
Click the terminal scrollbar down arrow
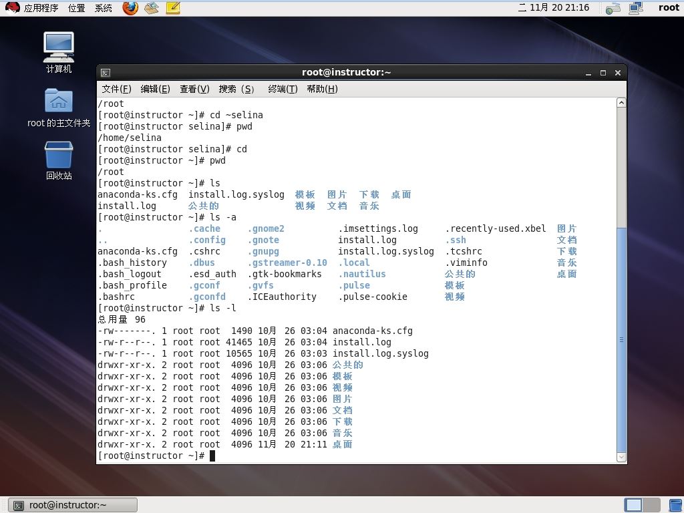(x=622, y=457)
